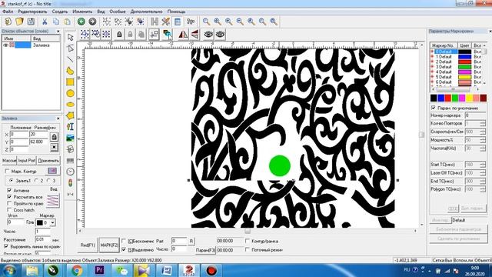Select fill radio button 2
This screenshot has width=492, height=277.
(36, 181)
